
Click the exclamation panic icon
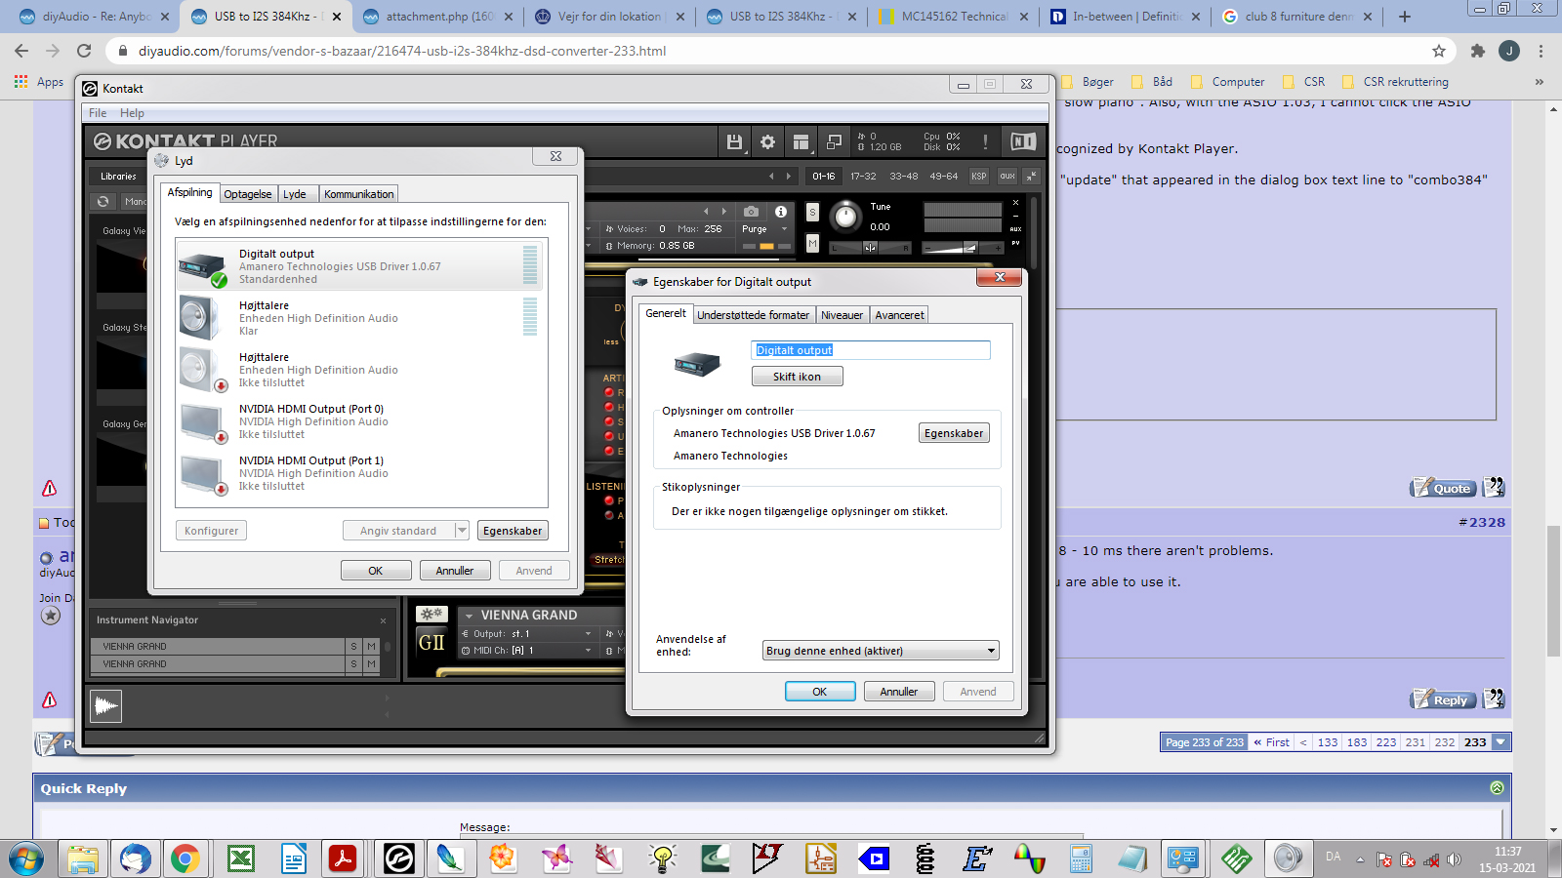(x=985, y=142)
